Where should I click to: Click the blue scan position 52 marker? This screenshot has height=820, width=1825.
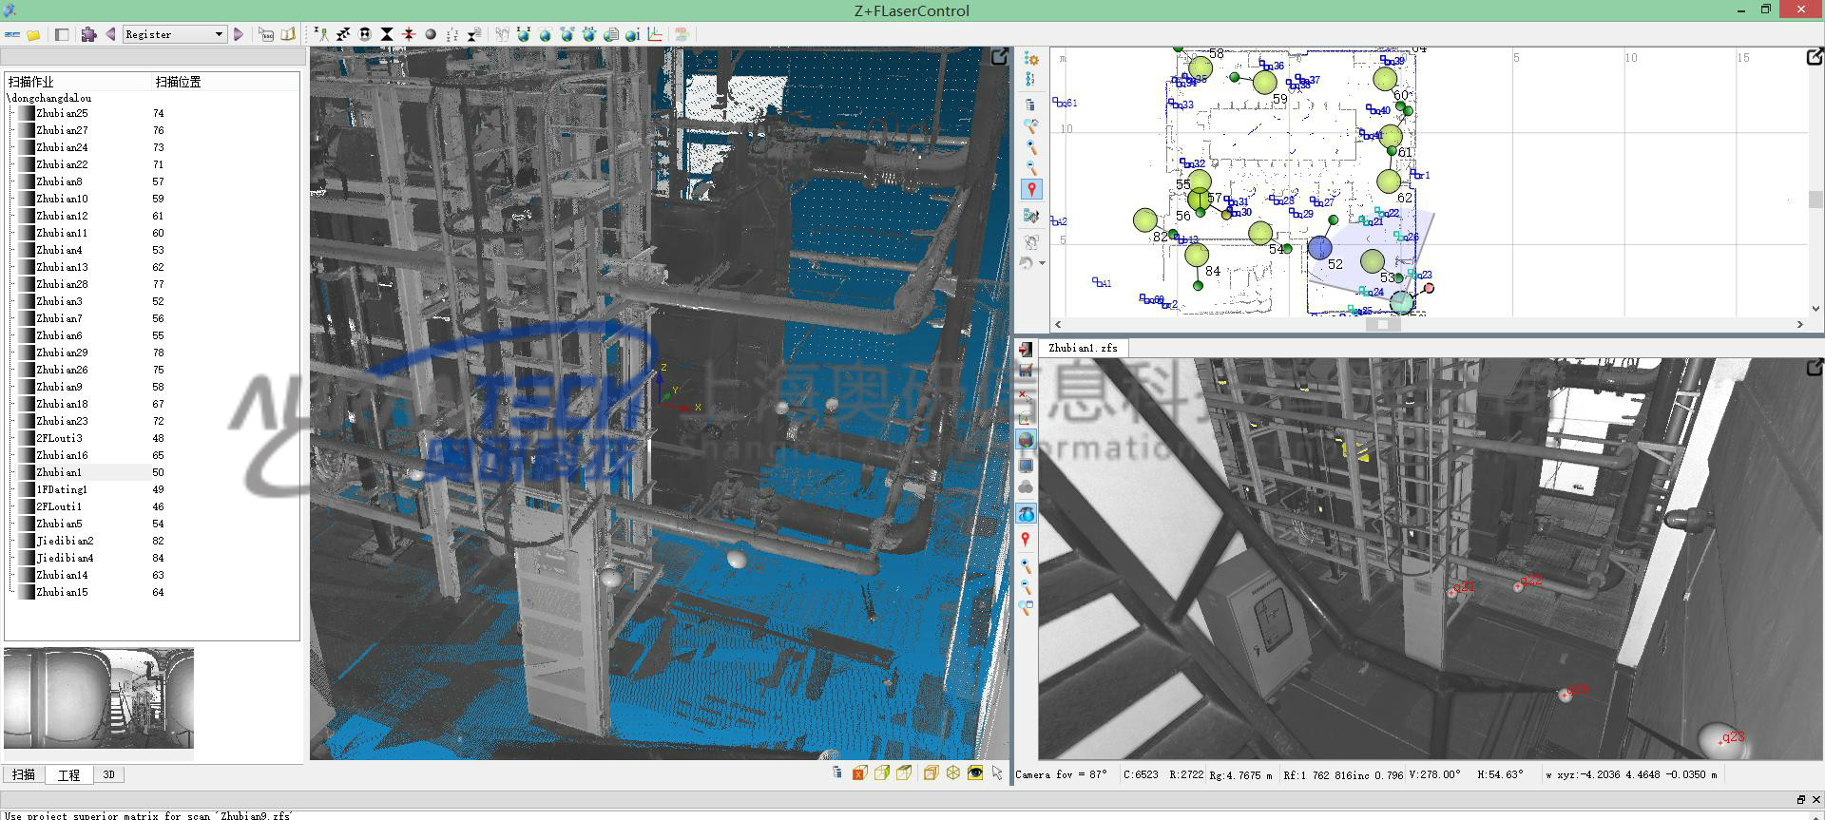pyautogui.click(x=1319, y=248)
